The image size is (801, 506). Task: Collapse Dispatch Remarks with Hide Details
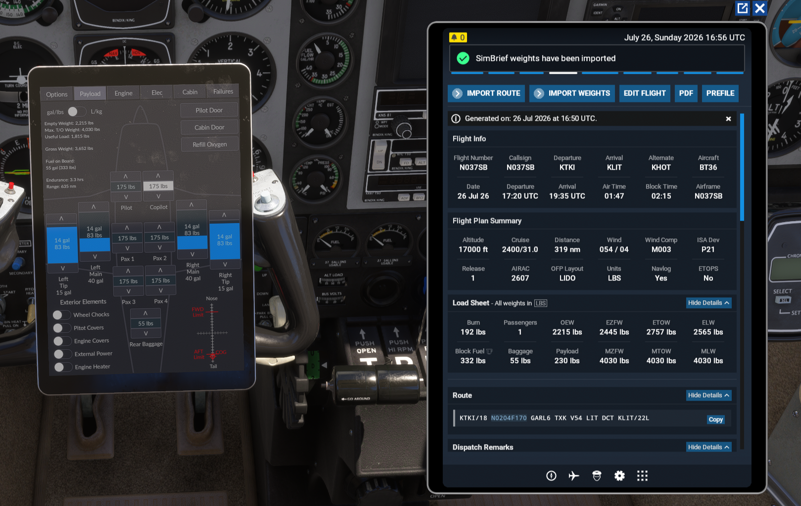708,447
